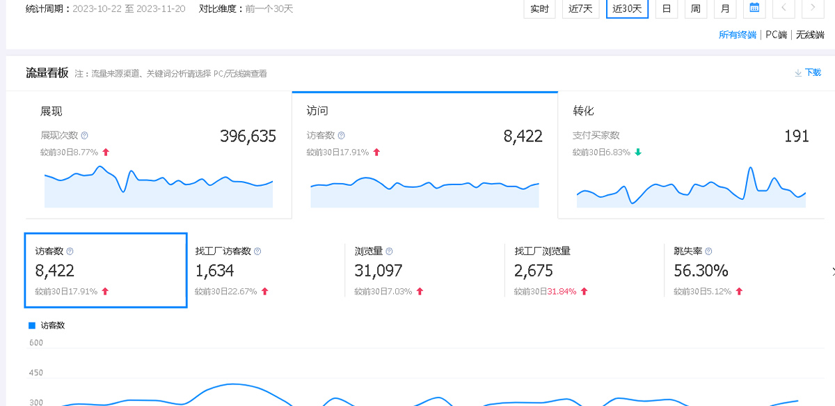Click help icon beside 访客数 in 访问 card
835x406 pixels.
pos(341,136)
